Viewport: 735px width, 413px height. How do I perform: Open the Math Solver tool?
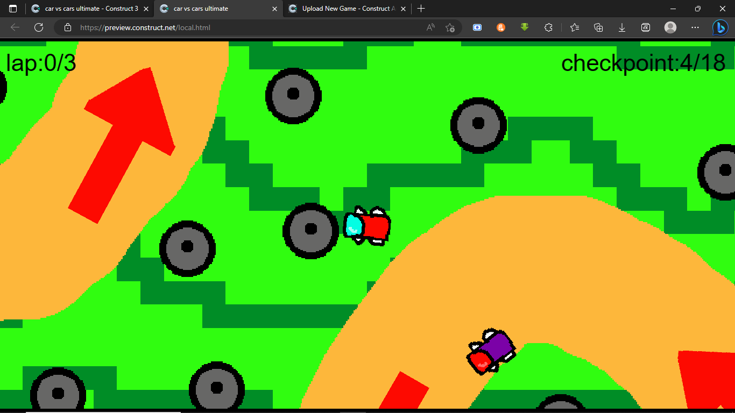[x=645, y=27]
